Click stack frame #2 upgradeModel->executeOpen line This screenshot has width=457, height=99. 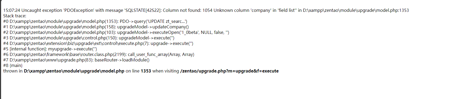pyautogui.click(x=116, y=32)
